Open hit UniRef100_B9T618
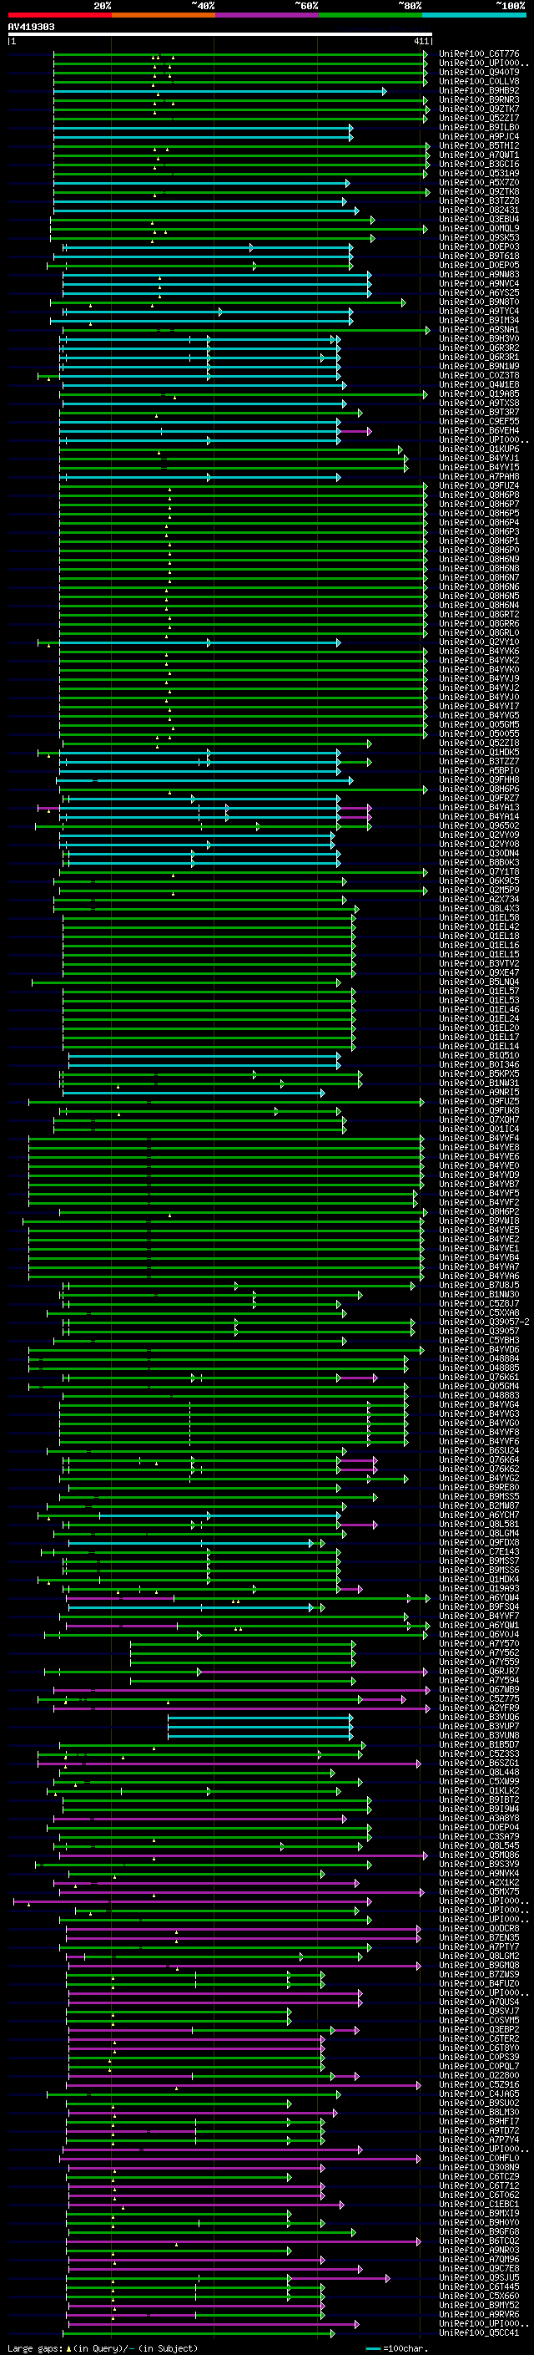The width and height of the screenshot is (534, 2355). pyautogui.click(x=478, y=256)
